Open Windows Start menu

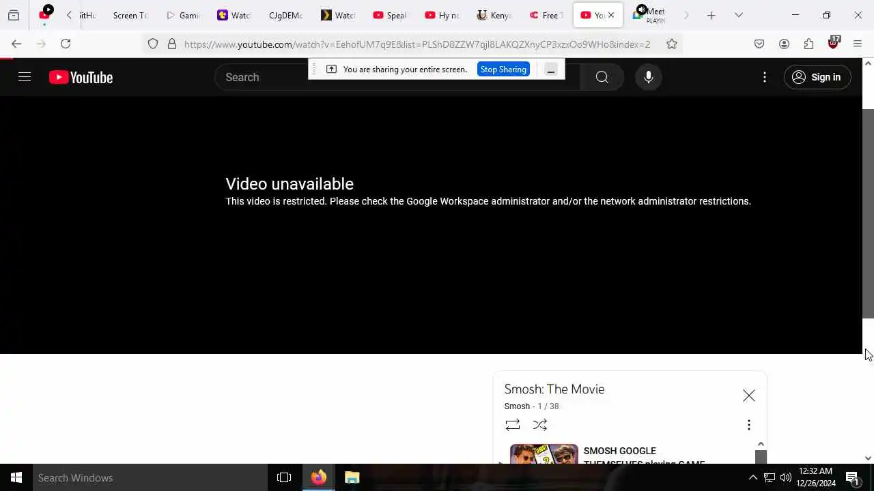coord(16,477)
